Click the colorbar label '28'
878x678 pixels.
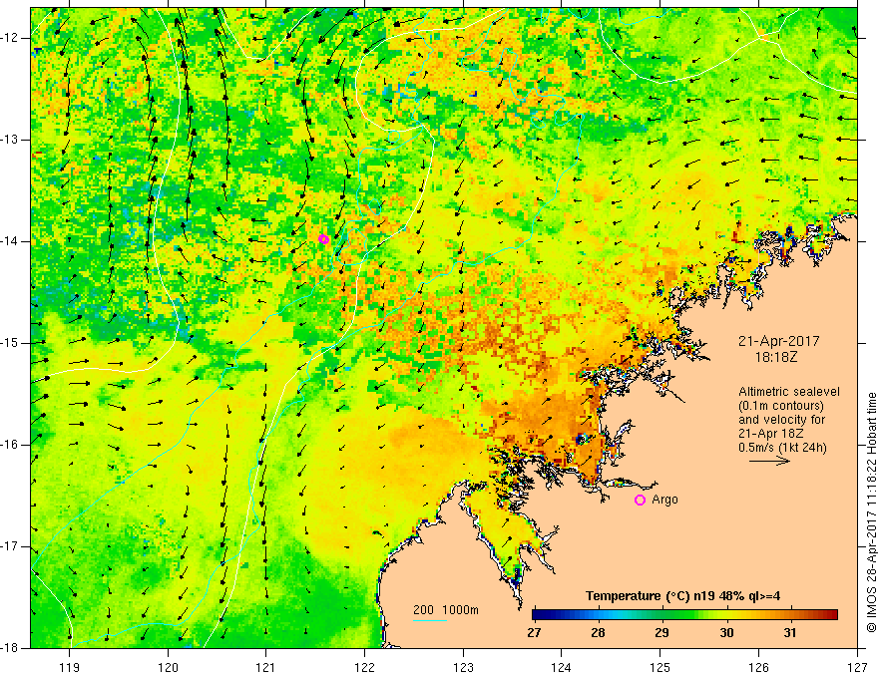pos(598,633)
